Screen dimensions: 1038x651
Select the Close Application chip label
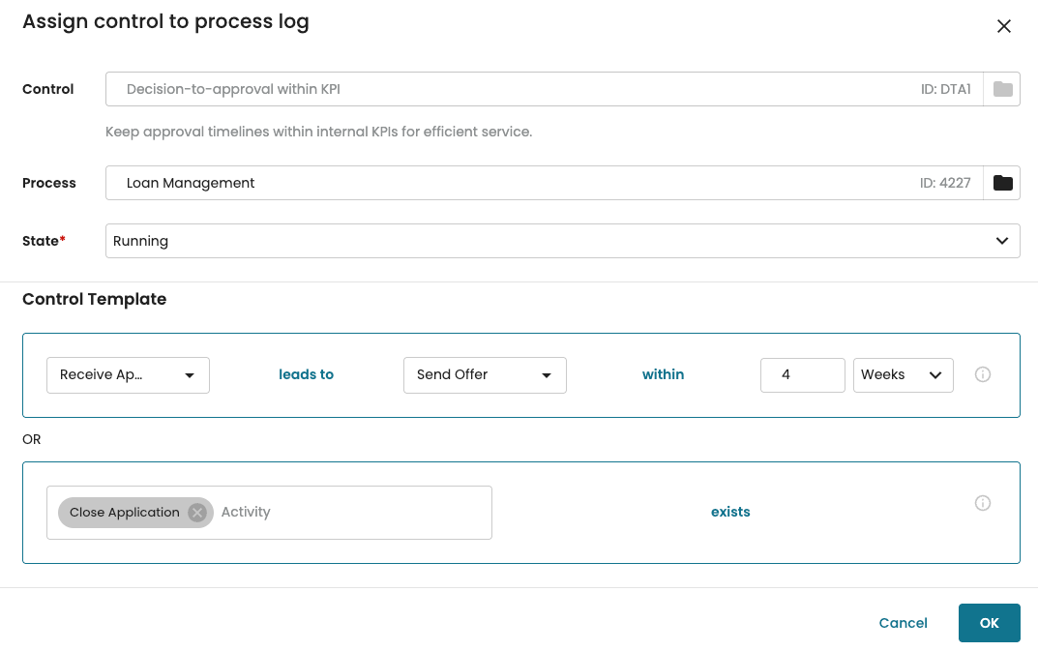124,513
